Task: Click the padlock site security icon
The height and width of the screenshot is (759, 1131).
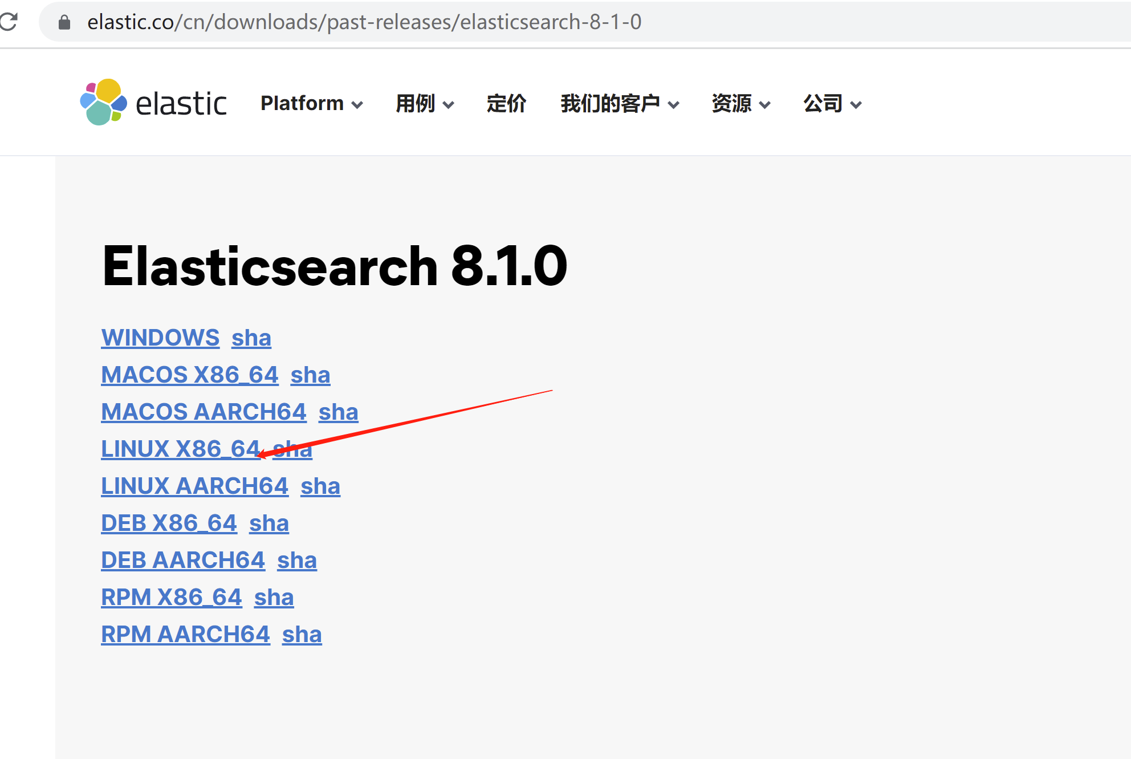Action: 64,22
